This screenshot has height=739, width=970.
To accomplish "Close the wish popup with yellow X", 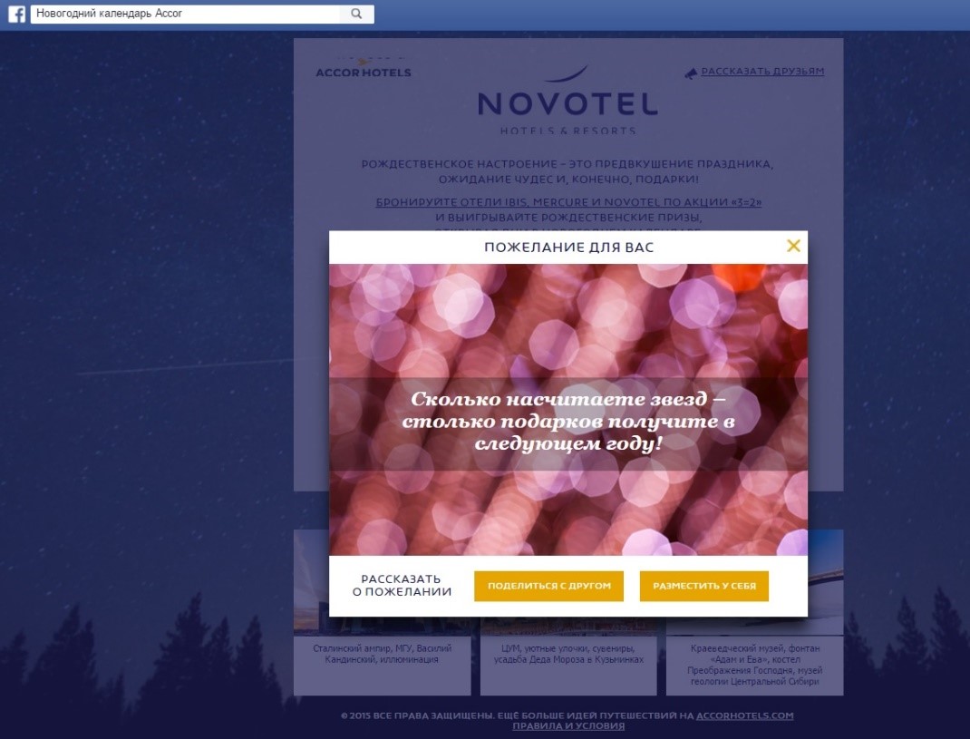I will [x=793, y=246].
